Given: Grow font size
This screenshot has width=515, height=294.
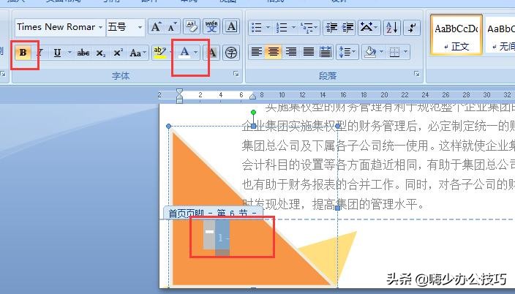Looking at the screenshot, I should click(156, 27).
